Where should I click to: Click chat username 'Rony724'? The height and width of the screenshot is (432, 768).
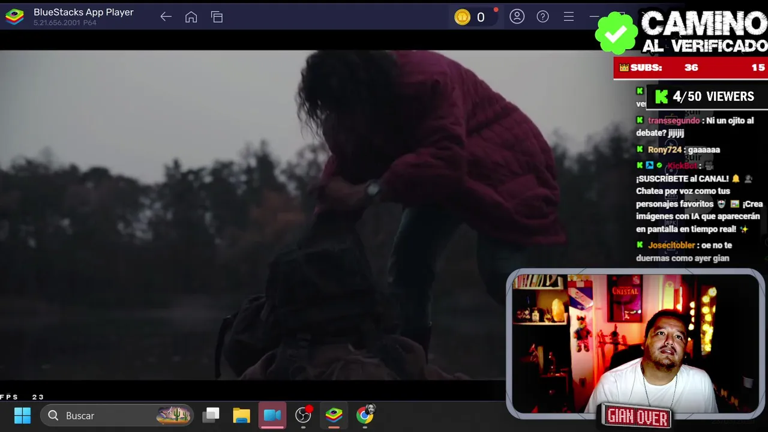pyautogui.click(x=665, y=149)
